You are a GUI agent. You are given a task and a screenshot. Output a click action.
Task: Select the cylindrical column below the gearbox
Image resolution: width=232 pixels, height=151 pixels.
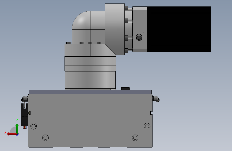click(x=90, y=80)
